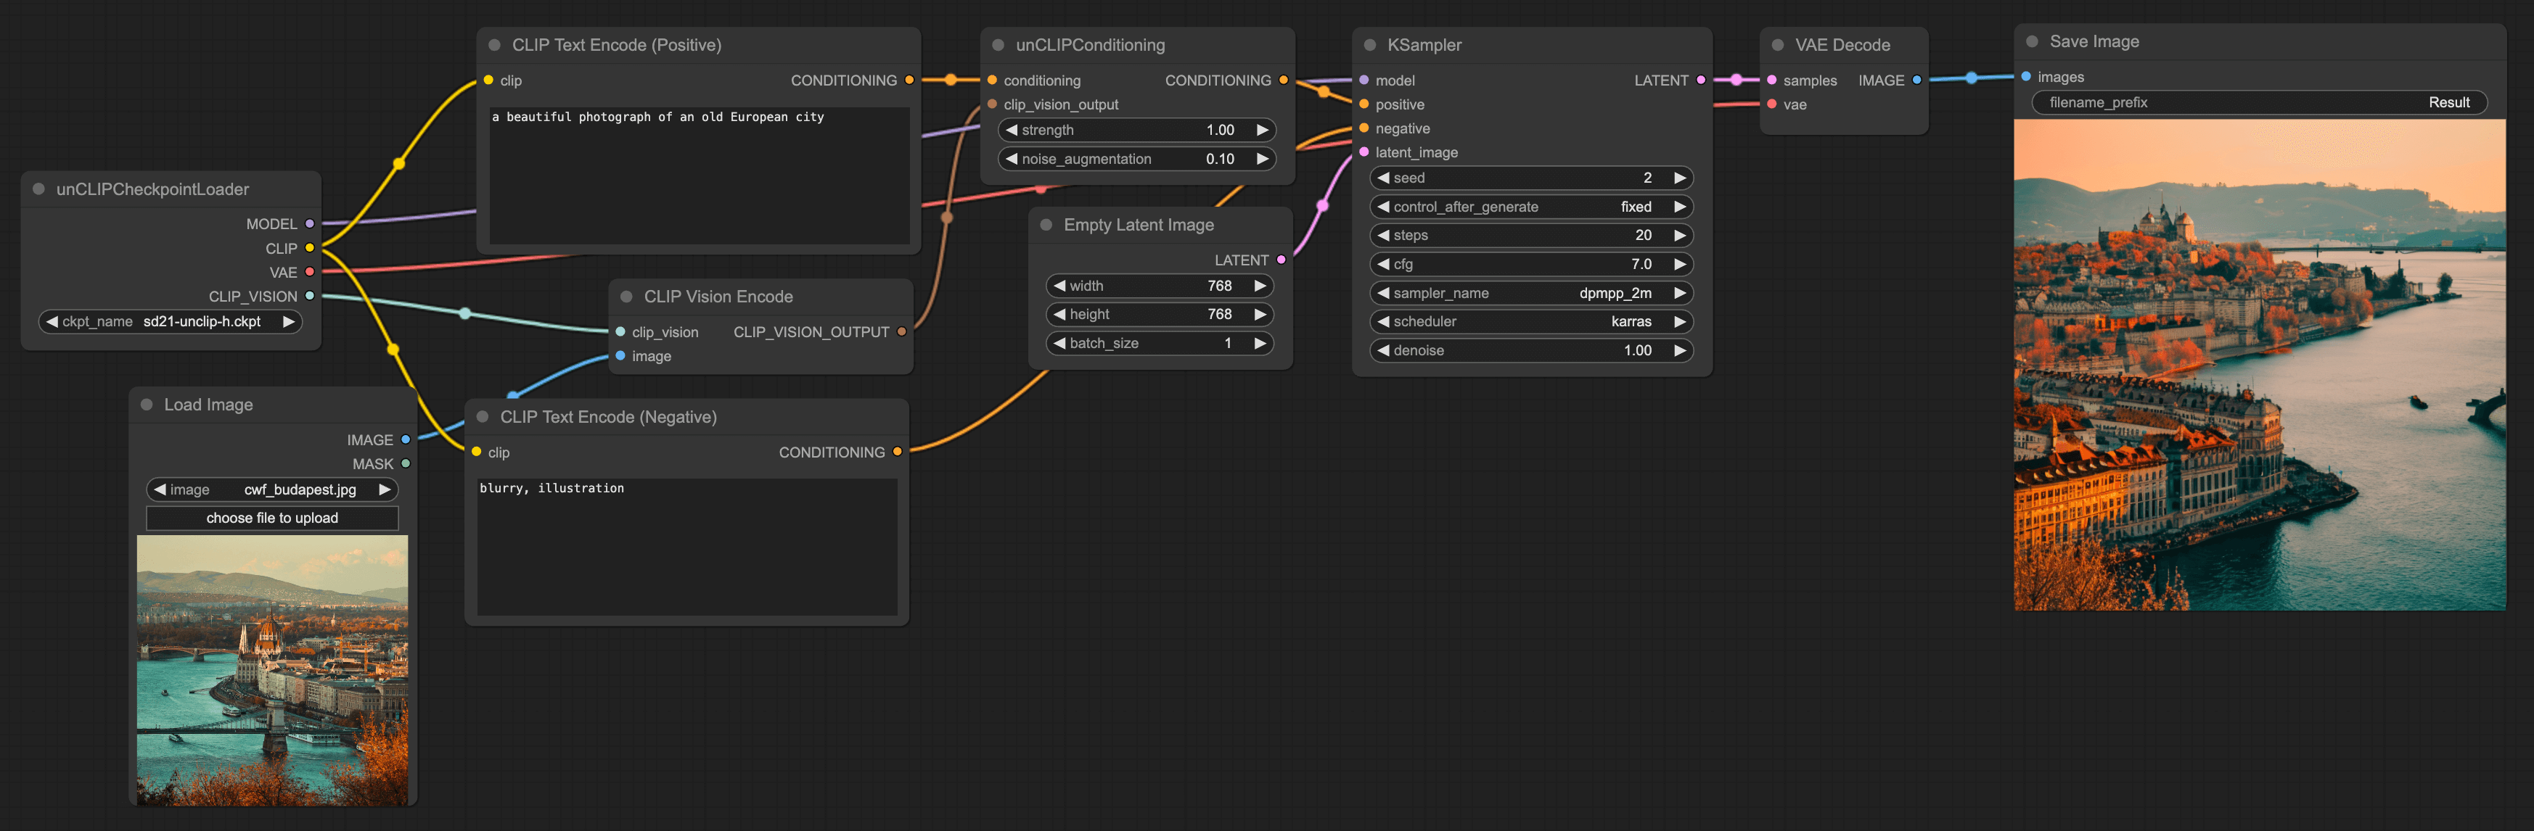Click the MODEL output socket on unCLIPCheckpointLoader
The width and height of the screenshot is (2534, 831).
(310, 224)
